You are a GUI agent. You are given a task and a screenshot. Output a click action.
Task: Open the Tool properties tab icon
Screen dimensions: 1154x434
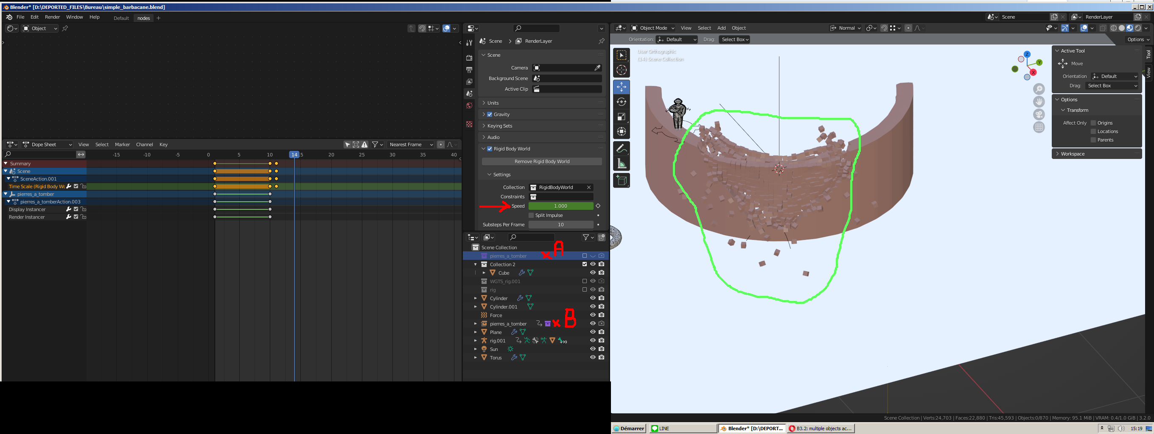[x=469, y=43]
